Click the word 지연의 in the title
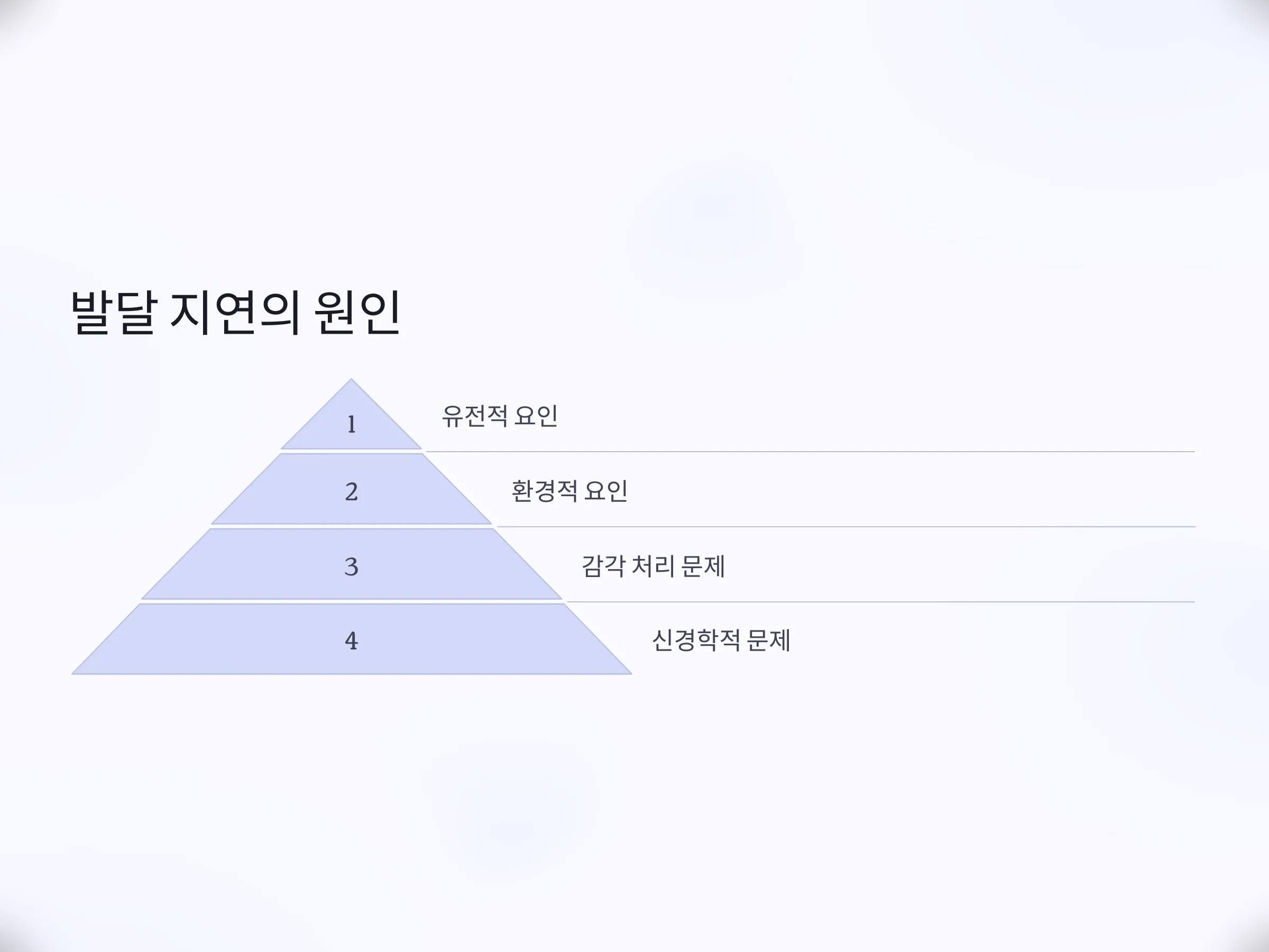 click(x=235, y=313)
